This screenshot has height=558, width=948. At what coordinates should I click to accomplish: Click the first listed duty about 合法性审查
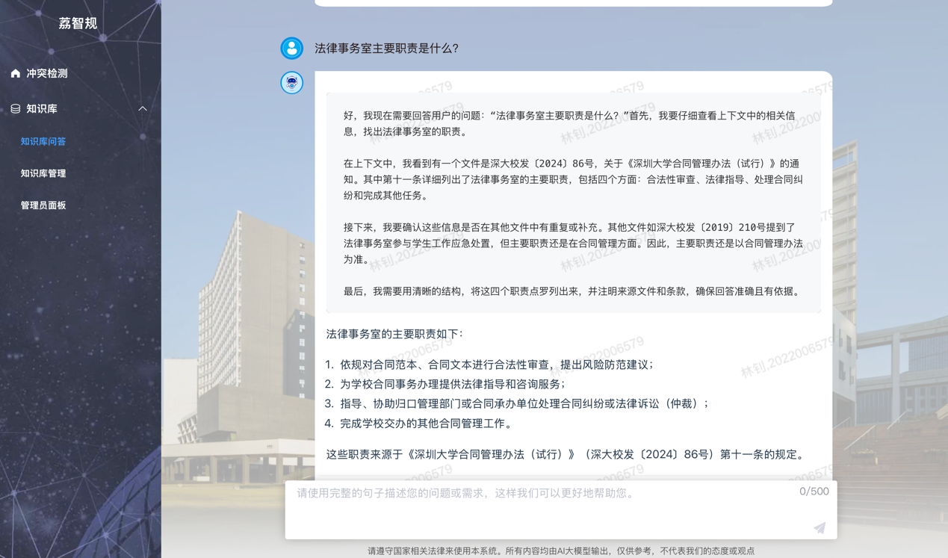[x=496, y=365]
